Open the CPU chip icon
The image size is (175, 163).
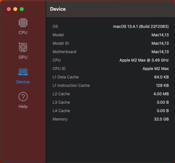23,23
